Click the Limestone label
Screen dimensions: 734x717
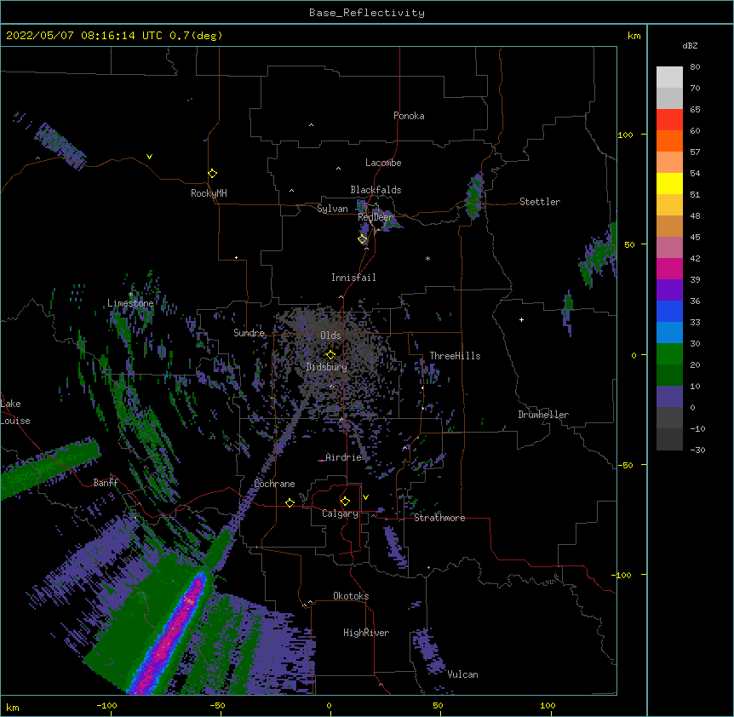point(130,303)
